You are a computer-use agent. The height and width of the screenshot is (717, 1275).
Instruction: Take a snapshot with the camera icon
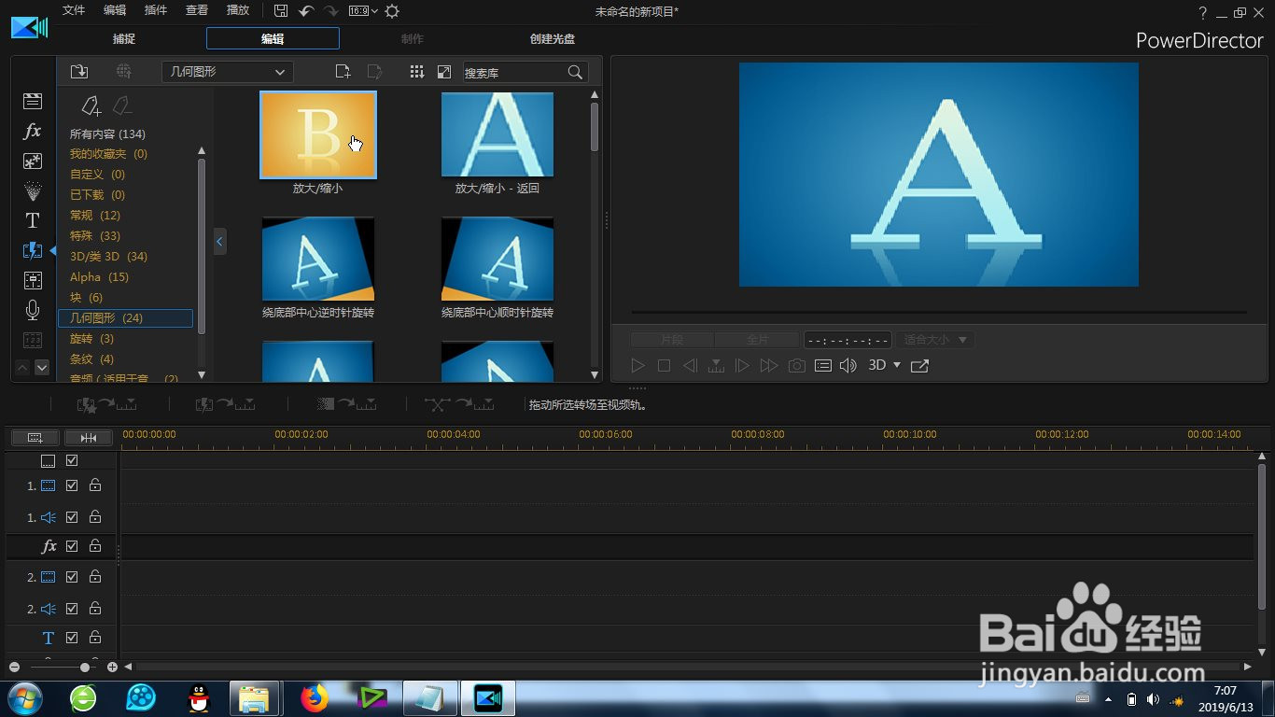(796, 366)
